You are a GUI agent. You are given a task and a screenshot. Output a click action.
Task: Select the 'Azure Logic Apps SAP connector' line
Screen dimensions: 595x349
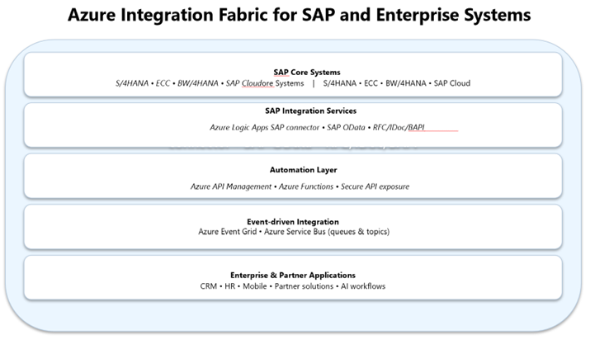click(x=317, y=127)
